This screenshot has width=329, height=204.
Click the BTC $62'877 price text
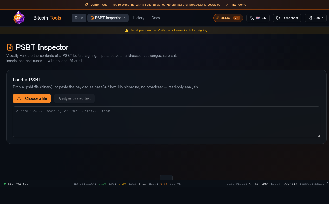pyautogui.click(x=18, y=184)
